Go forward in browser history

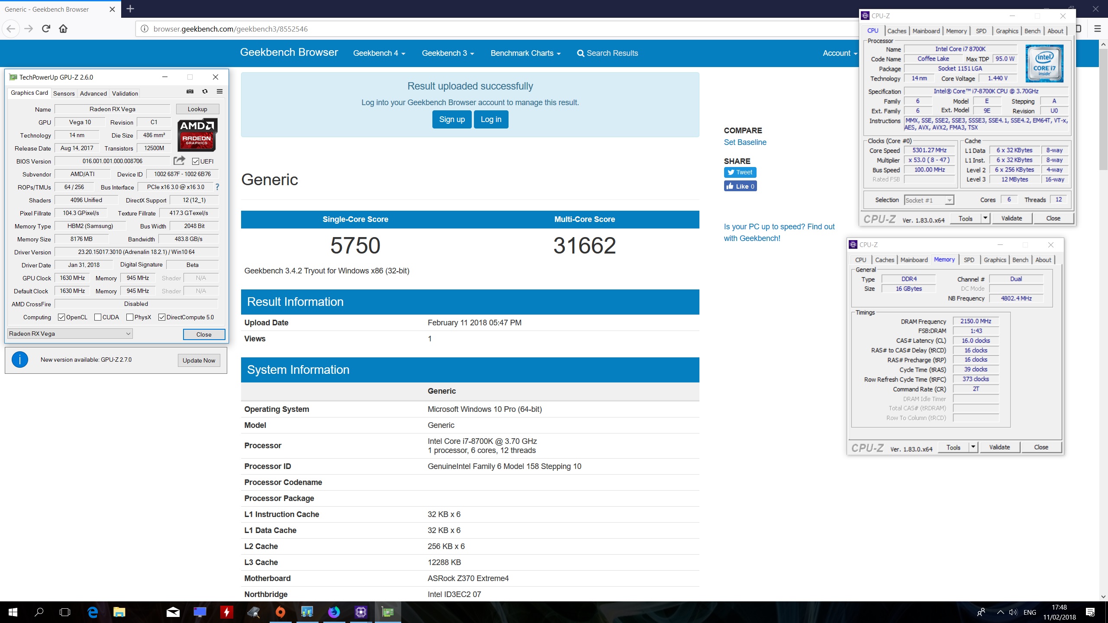[29, 29]
